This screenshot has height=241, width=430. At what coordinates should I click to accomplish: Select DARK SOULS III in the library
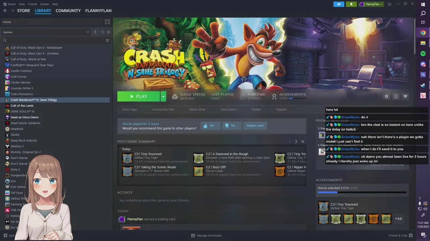[x=22, y=111]
